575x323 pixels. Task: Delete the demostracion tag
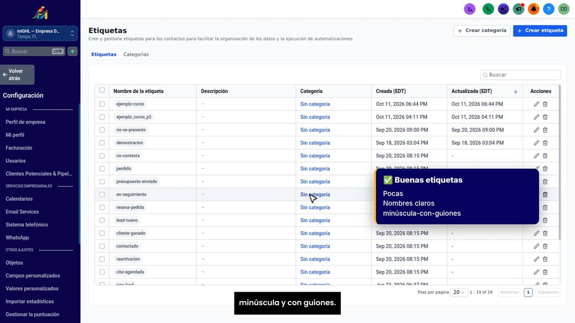click(x=545, y=143)
